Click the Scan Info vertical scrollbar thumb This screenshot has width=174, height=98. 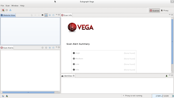(x=172, y=41)
